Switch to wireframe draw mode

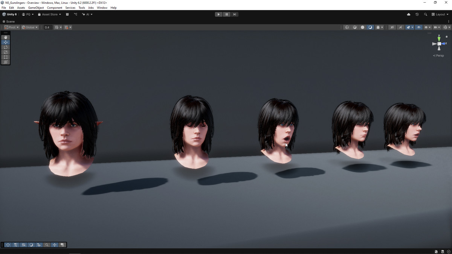[347, 27]
